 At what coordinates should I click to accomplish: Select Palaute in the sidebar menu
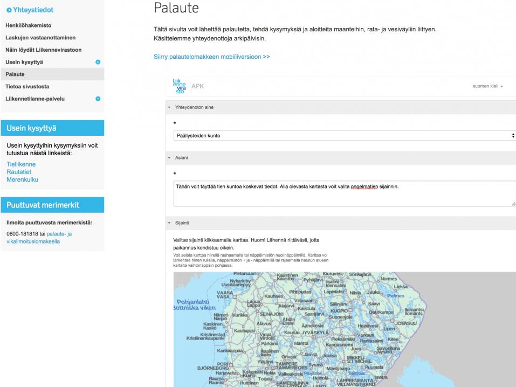coord(15,74)
